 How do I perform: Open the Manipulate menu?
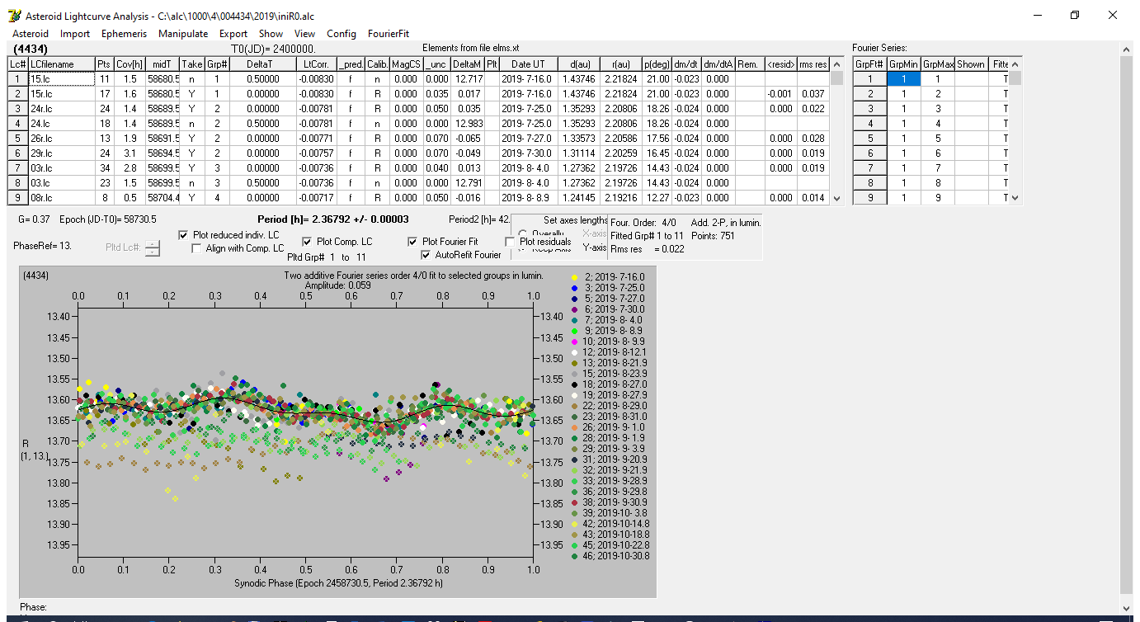[x=183, y=34]
